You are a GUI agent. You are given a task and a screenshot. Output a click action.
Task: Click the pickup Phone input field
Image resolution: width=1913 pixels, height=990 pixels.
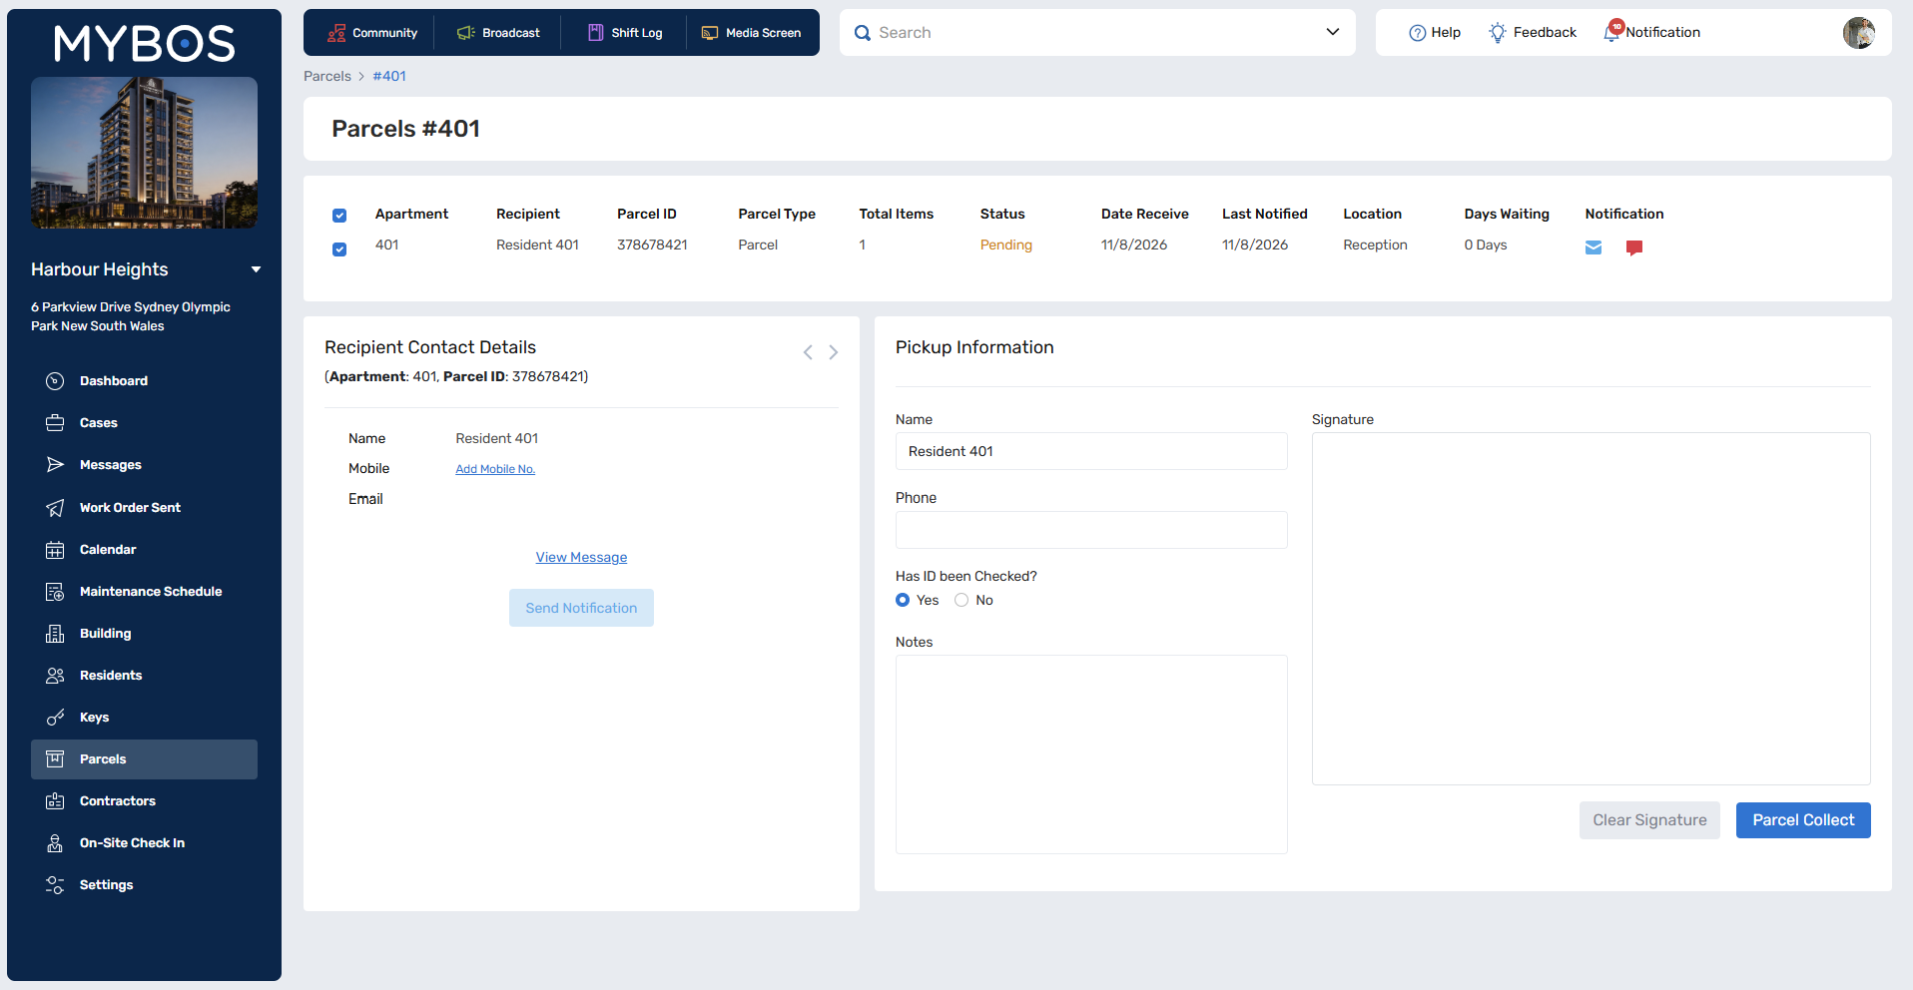point(1091,530)
